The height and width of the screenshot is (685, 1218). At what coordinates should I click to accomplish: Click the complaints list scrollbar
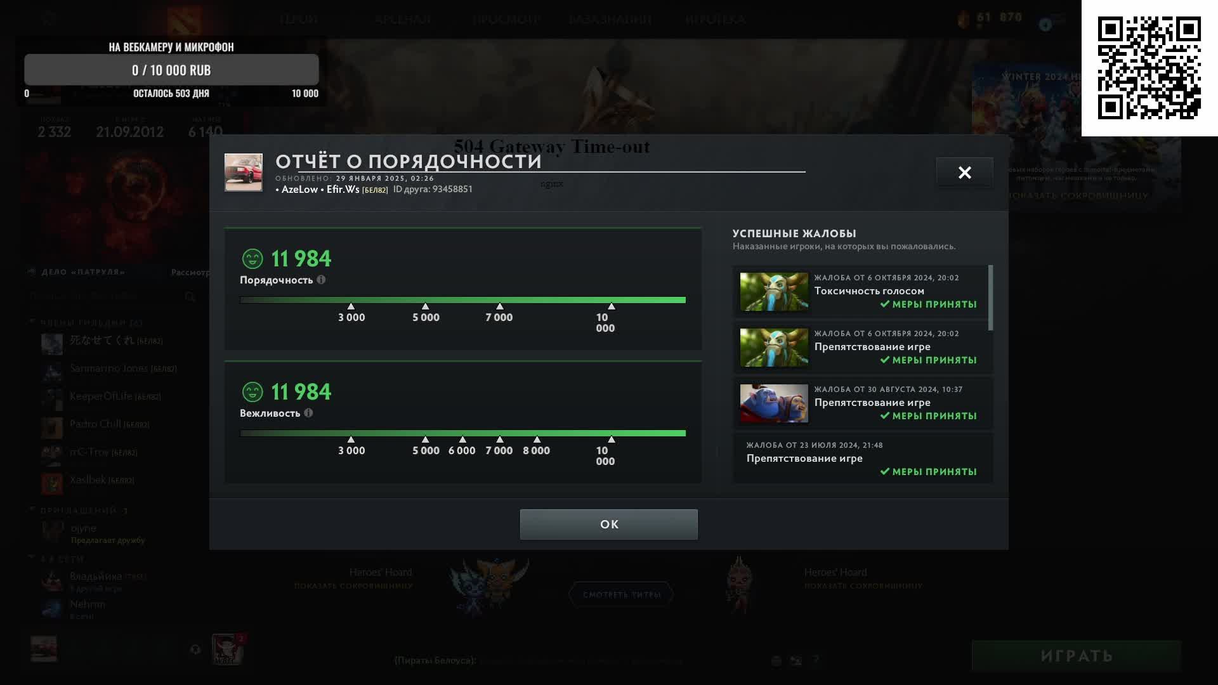tap(991, 297)
